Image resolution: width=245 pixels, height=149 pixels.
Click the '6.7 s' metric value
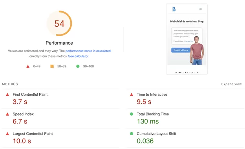point(20,122)
